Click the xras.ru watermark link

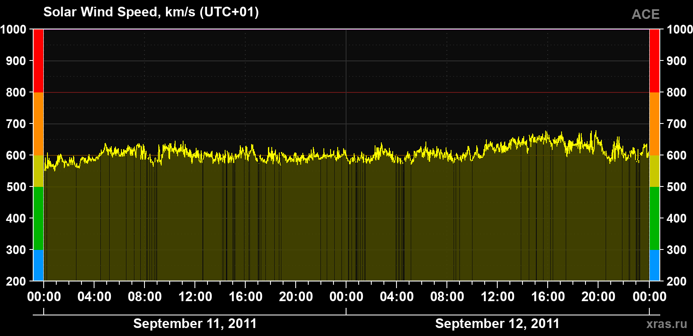[667, 324]
